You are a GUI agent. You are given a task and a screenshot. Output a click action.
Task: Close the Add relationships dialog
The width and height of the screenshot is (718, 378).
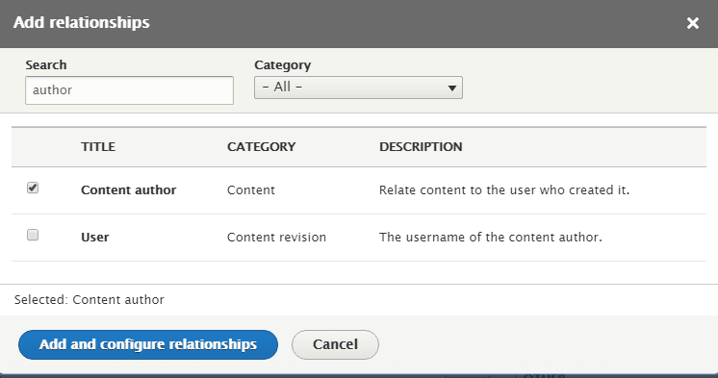coord(692,23)
